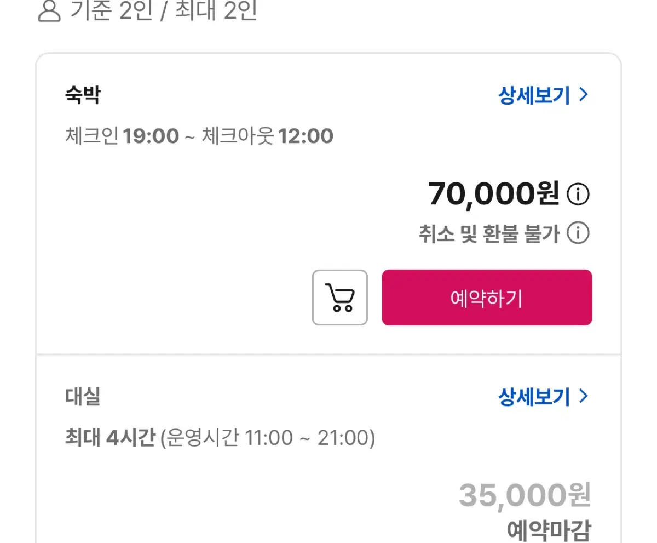Tap the info icon beside 취소 및 환불 불가
Viewport: 657px width, 543px height.
point(578,233)
